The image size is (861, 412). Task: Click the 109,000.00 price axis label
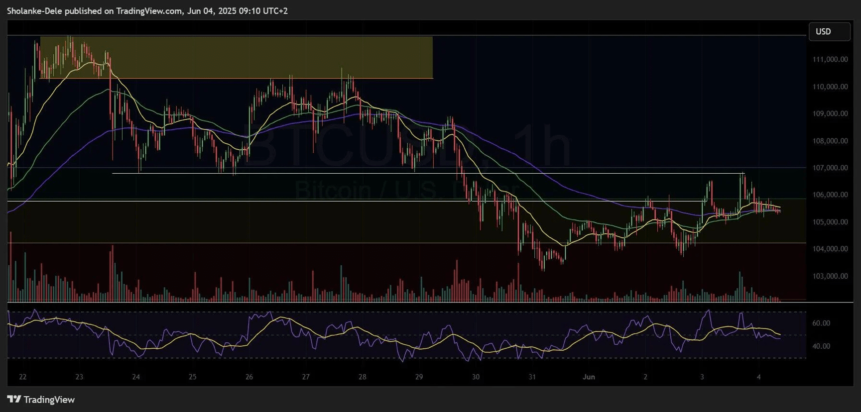[830, 113]
